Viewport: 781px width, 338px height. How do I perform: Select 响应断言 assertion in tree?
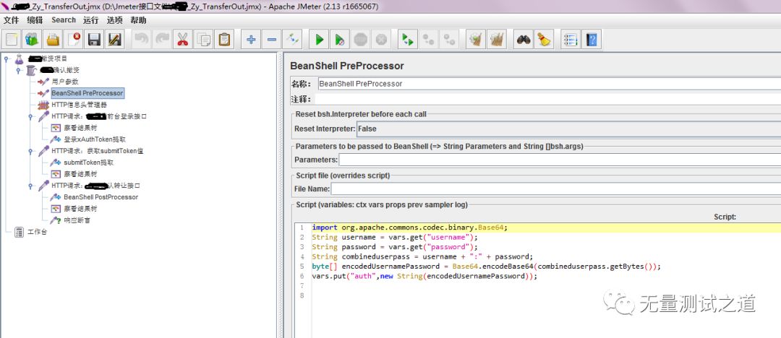pyautogui.click(x=77, y=220)
